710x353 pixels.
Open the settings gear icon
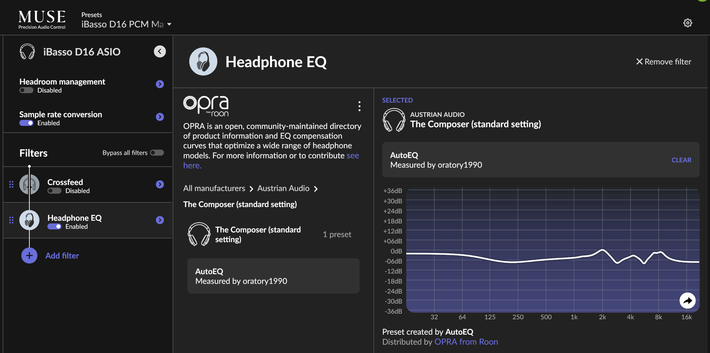[x=688, y=23]
